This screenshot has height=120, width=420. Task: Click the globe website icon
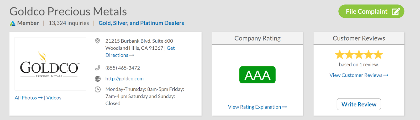[97, 79]
